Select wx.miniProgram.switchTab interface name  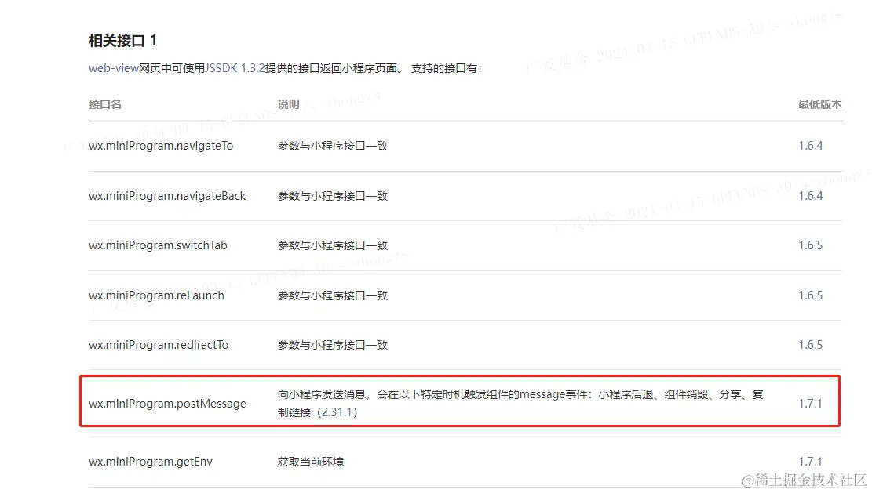(x=157, y=245)
